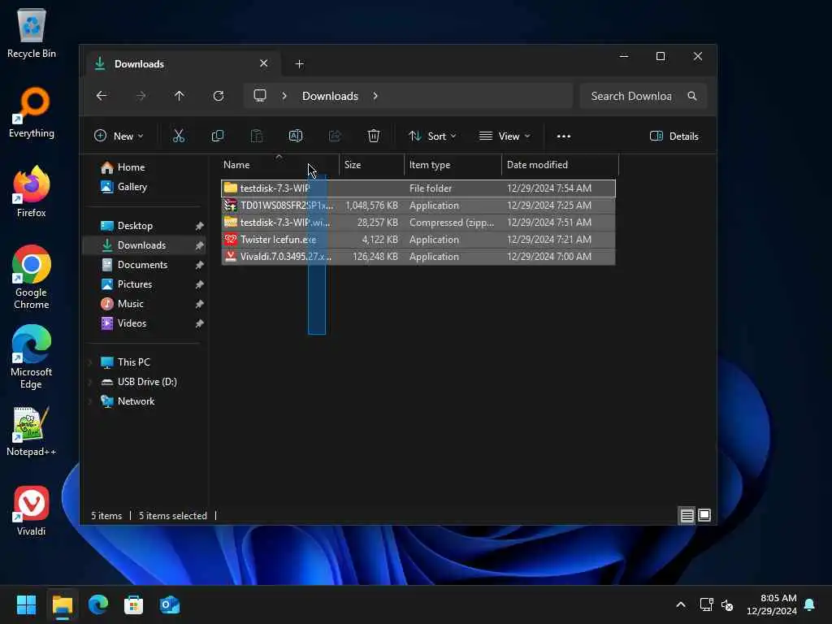Expand USB Drive (D:) tree node
This screenshot has height=624, width=832.
[x=90, y=382]
